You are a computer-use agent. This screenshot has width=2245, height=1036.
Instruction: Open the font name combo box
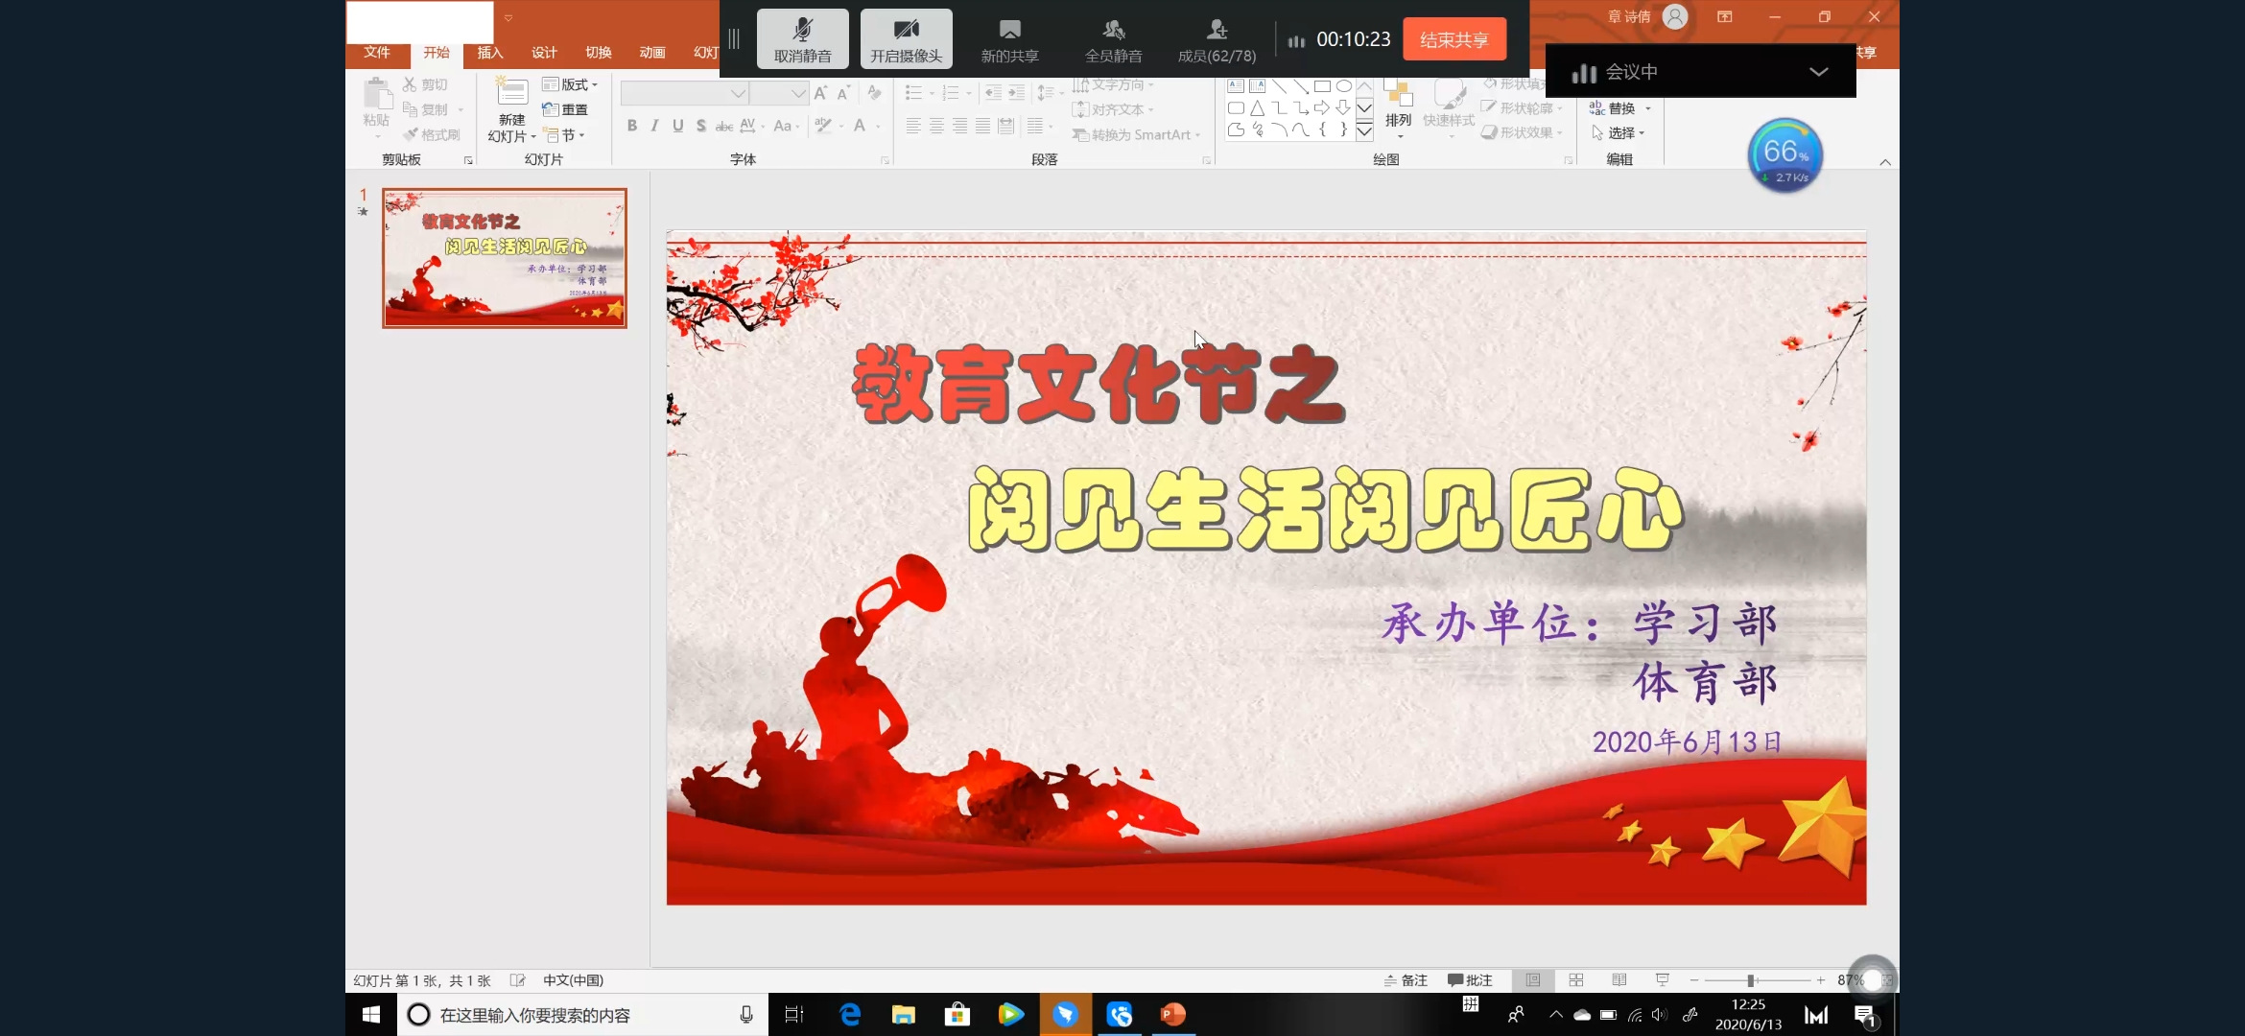pos(683,93)
